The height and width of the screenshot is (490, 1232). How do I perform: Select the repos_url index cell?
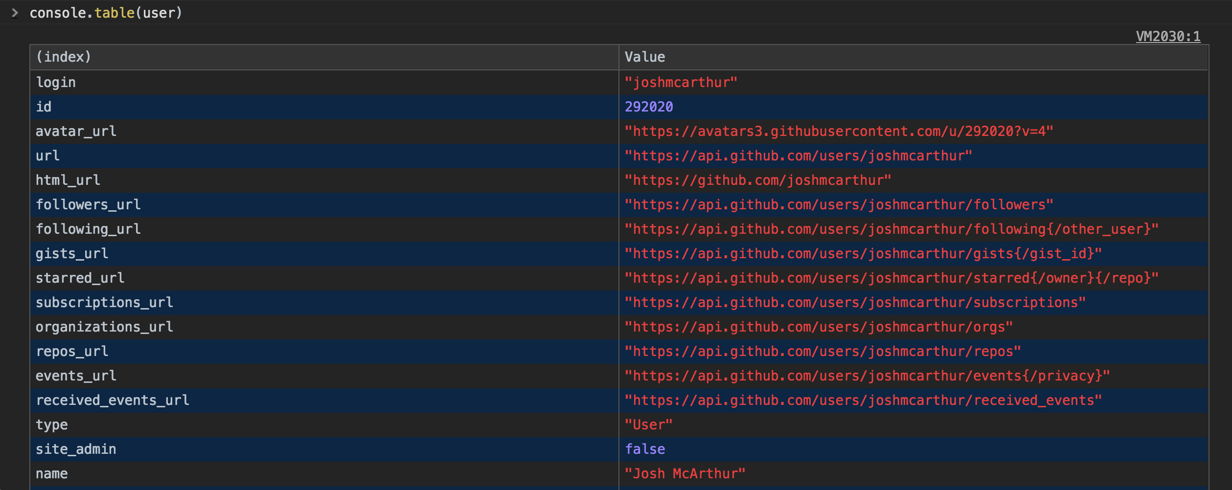324,352
